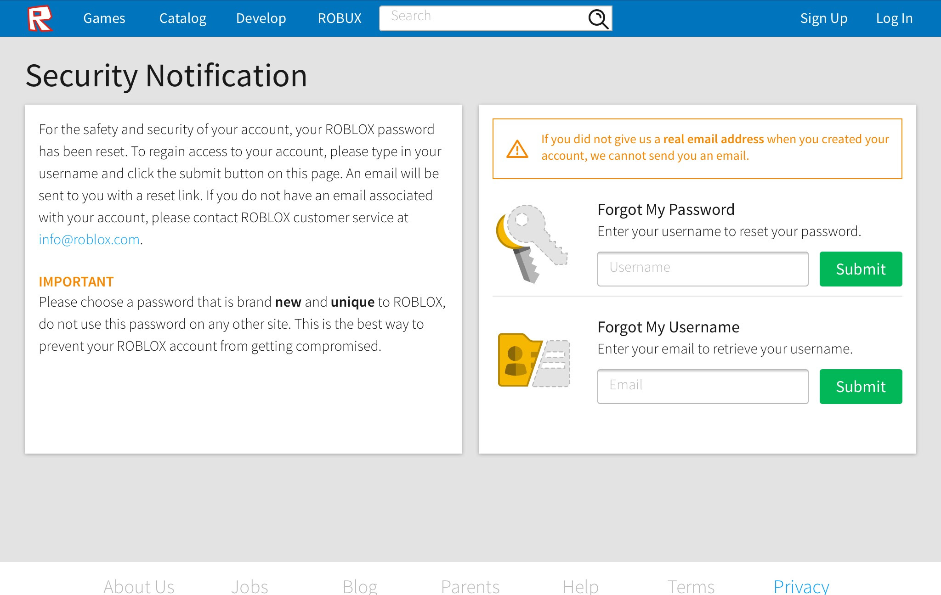Screen dimensions: 941x595
Task: Click the IMPORTANT orange heading
Action: (x=76, y=282)
